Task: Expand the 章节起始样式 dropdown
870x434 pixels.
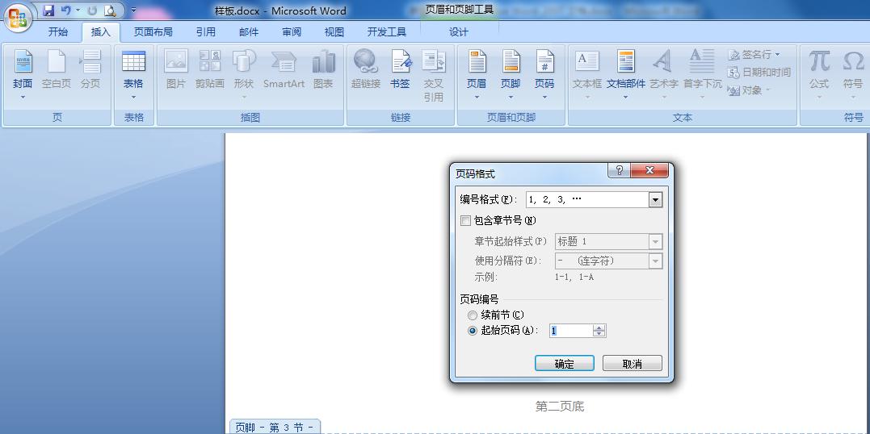Action: click(x=655, y=242)
